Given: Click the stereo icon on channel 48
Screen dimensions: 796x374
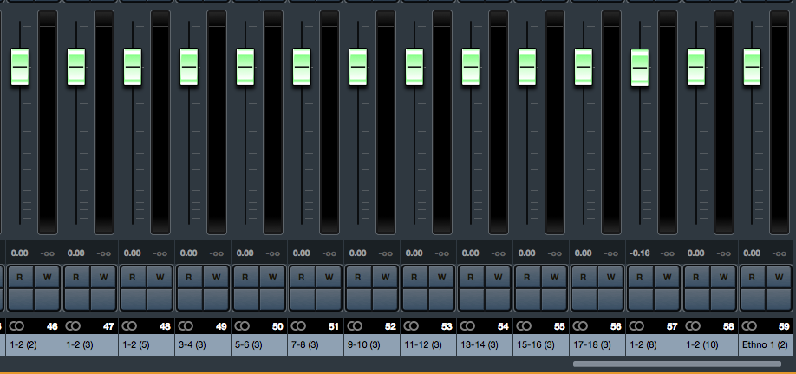Looking at the screenshot, I should (129, 326).
